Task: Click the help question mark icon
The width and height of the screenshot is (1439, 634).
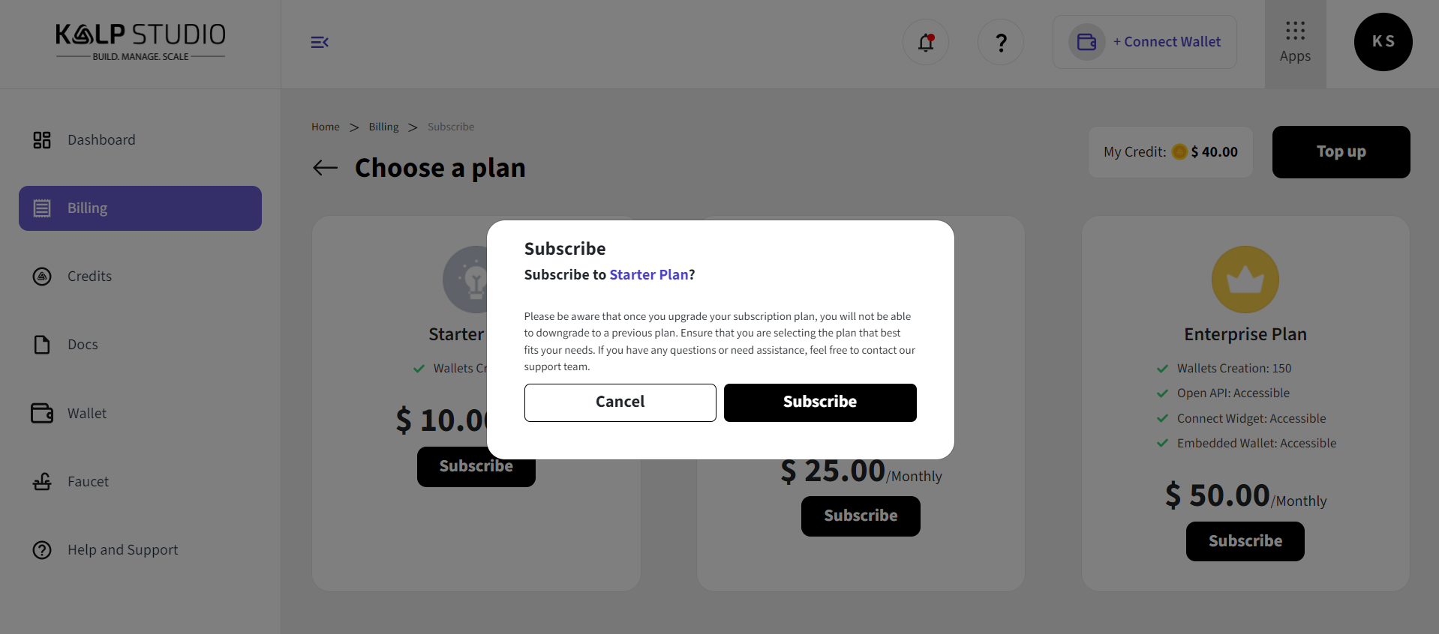Action: (1001, 42)
